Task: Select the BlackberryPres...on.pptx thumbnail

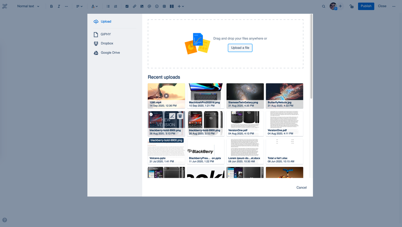Action: 206,151
